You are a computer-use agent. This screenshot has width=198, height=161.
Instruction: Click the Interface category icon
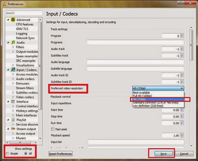pyautogui.click(x=13, y=101)
